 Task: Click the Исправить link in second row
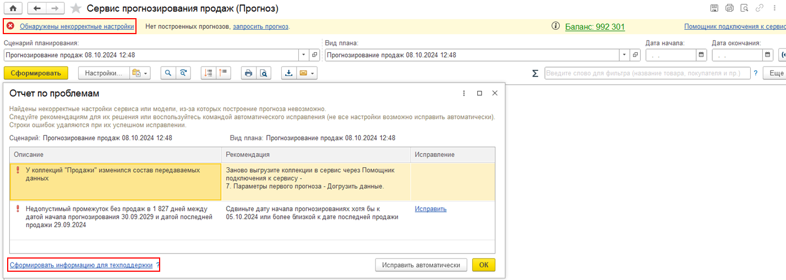coord(430,209)
